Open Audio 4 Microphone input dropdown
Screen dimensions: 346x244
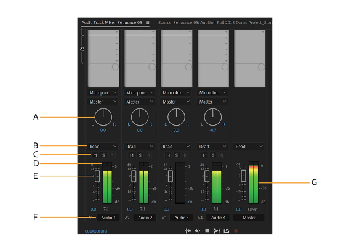212,93
